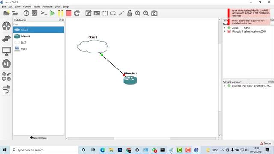Browse end devices monitor icon

click(x=6, y=51)
